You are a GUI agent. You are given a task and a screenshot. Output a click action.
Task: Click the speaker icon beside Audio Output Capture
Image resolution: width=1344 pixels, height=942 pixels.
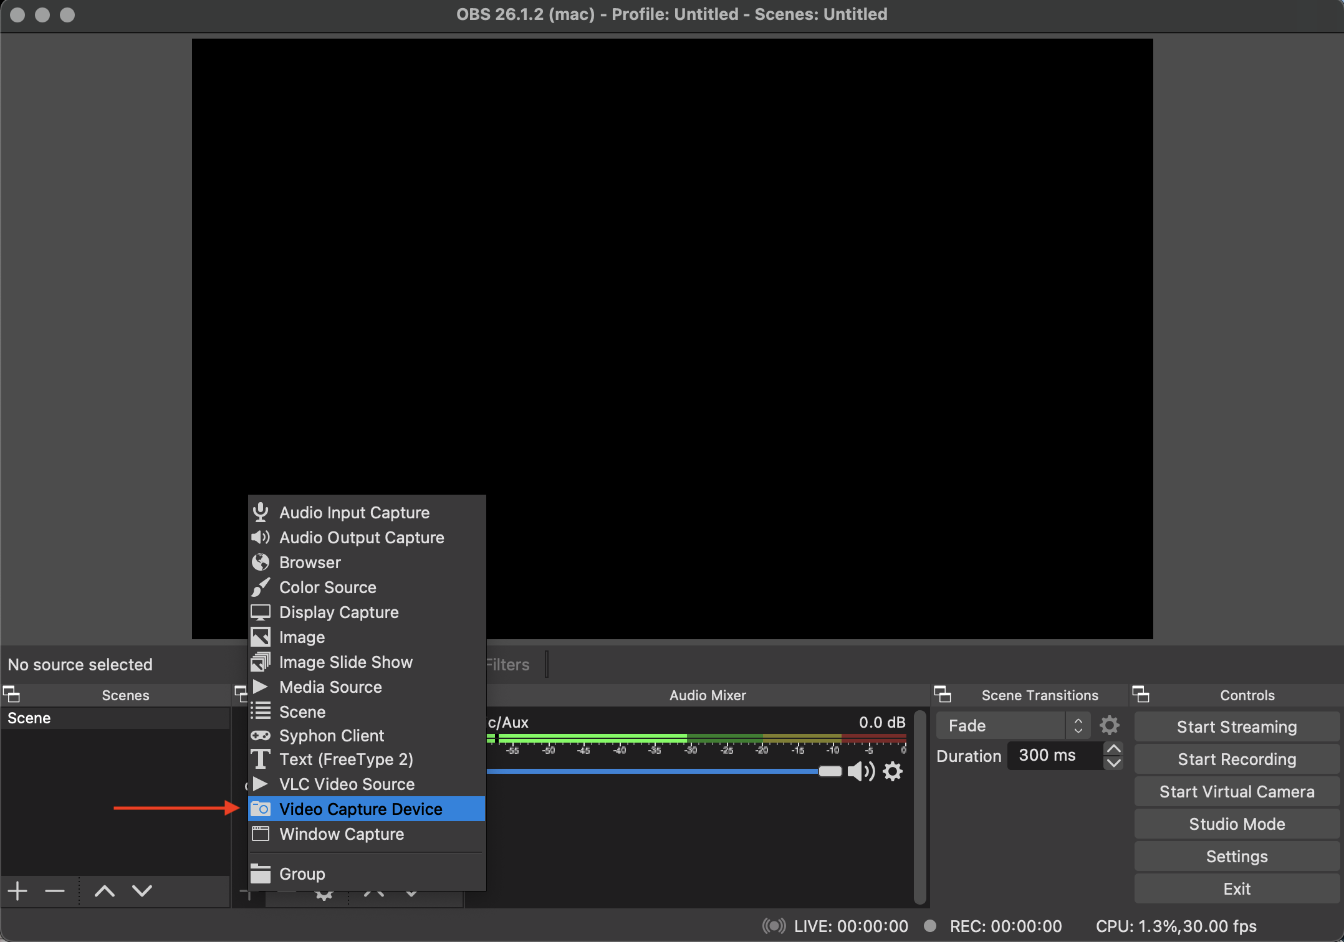261,537
